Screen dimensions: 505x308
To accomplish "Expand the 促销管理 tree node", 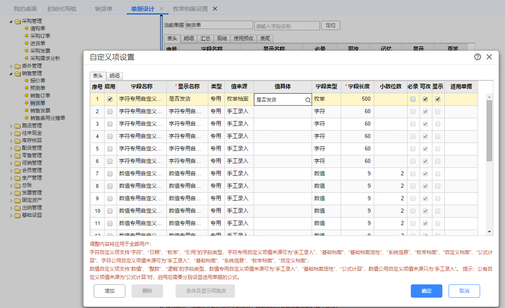I will tap(11, 163).
